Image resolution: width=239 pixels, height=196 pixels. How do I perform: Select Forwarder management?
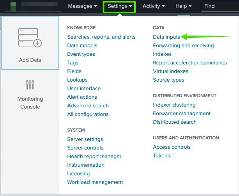pyautogui.click(x=182, y=113)
